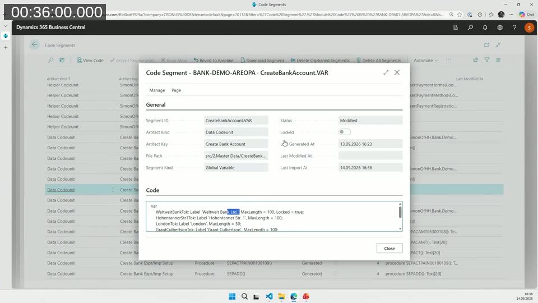Click the General section heading
The height and width of the screenshot is (303, 538).
pyautogui.click(x=156, y=105)
